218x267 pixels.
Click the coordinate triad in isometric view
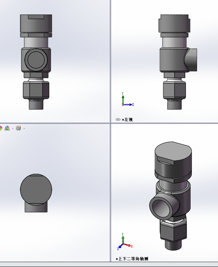[x=125, y=242]
